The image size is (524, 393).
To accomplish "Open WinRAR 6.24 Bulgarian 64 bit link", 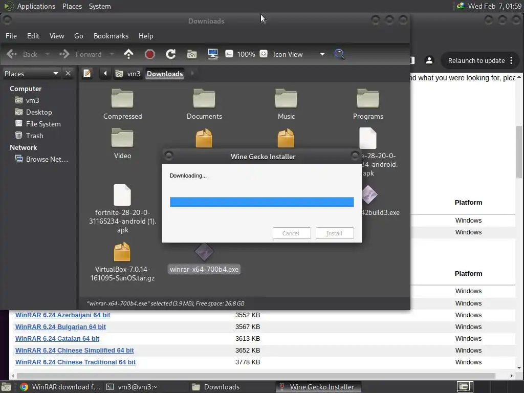I will (60, 326).
